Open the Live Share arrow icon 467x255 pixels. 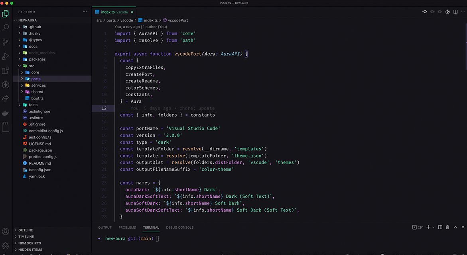pos(5,99)
